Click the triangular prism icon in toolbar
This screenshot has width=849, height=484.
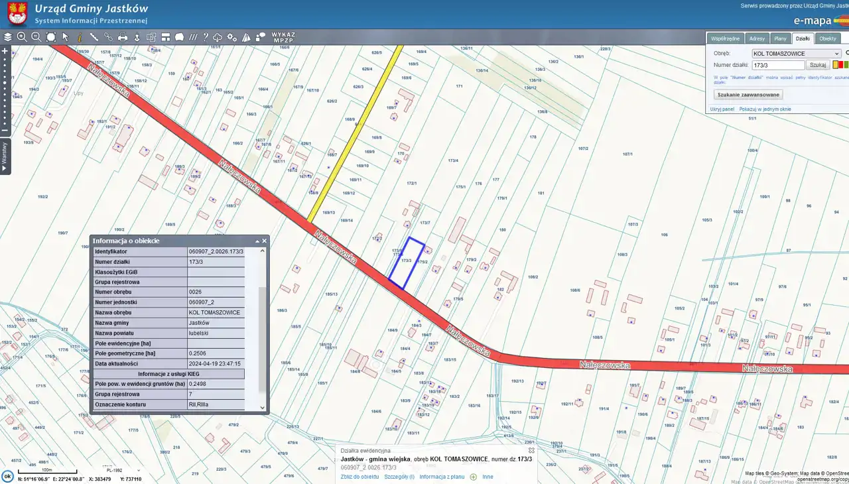pos(246,37)
